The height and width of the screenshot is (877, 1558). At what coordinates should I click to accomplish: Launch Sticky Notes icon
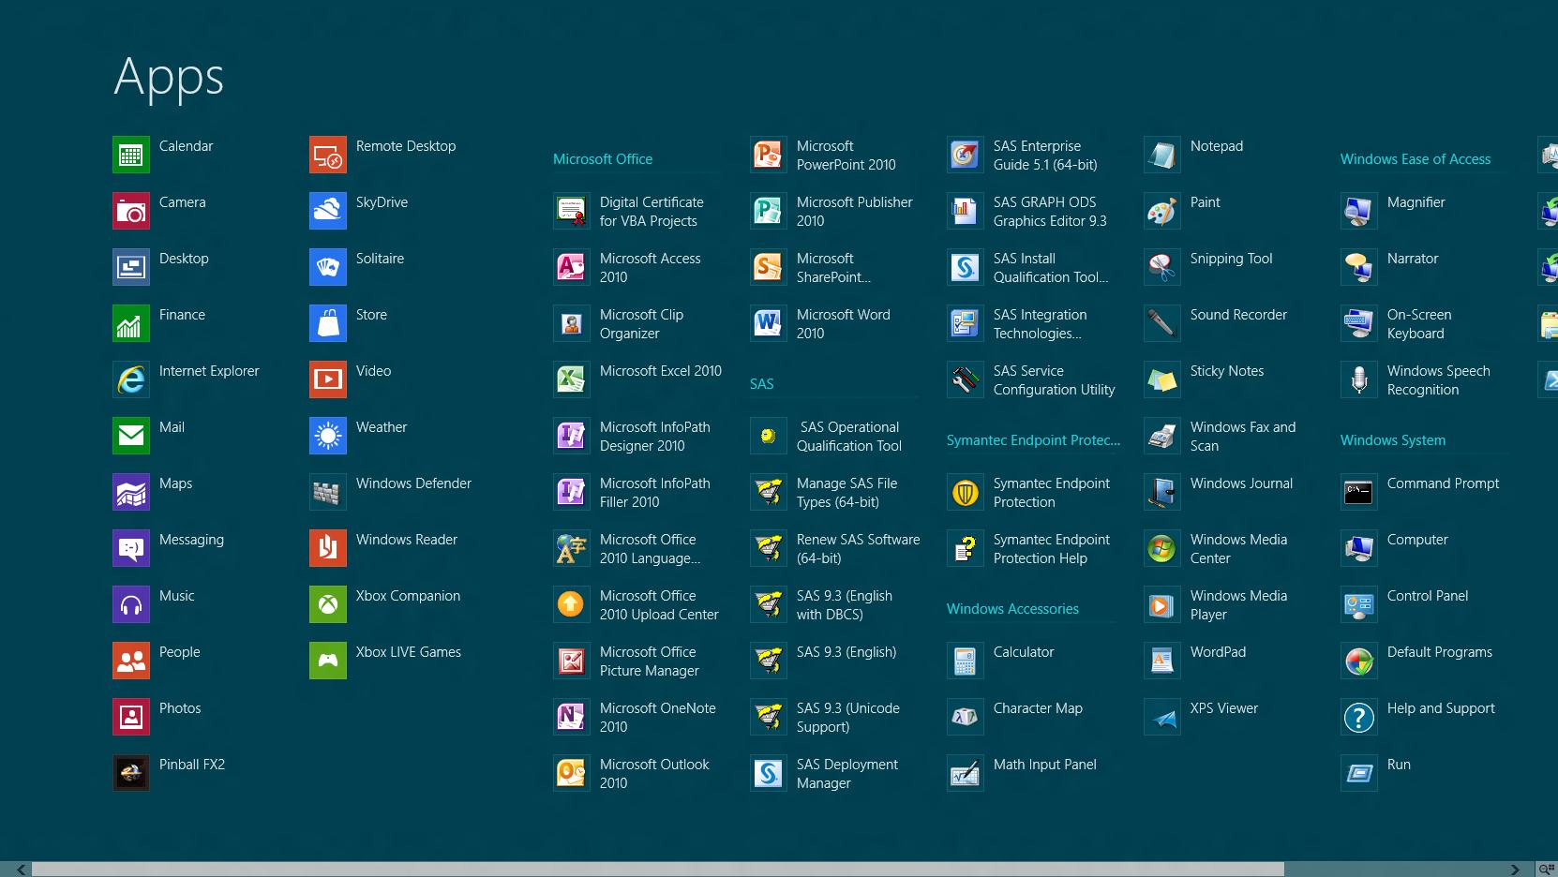click(x=1162, y=379)
